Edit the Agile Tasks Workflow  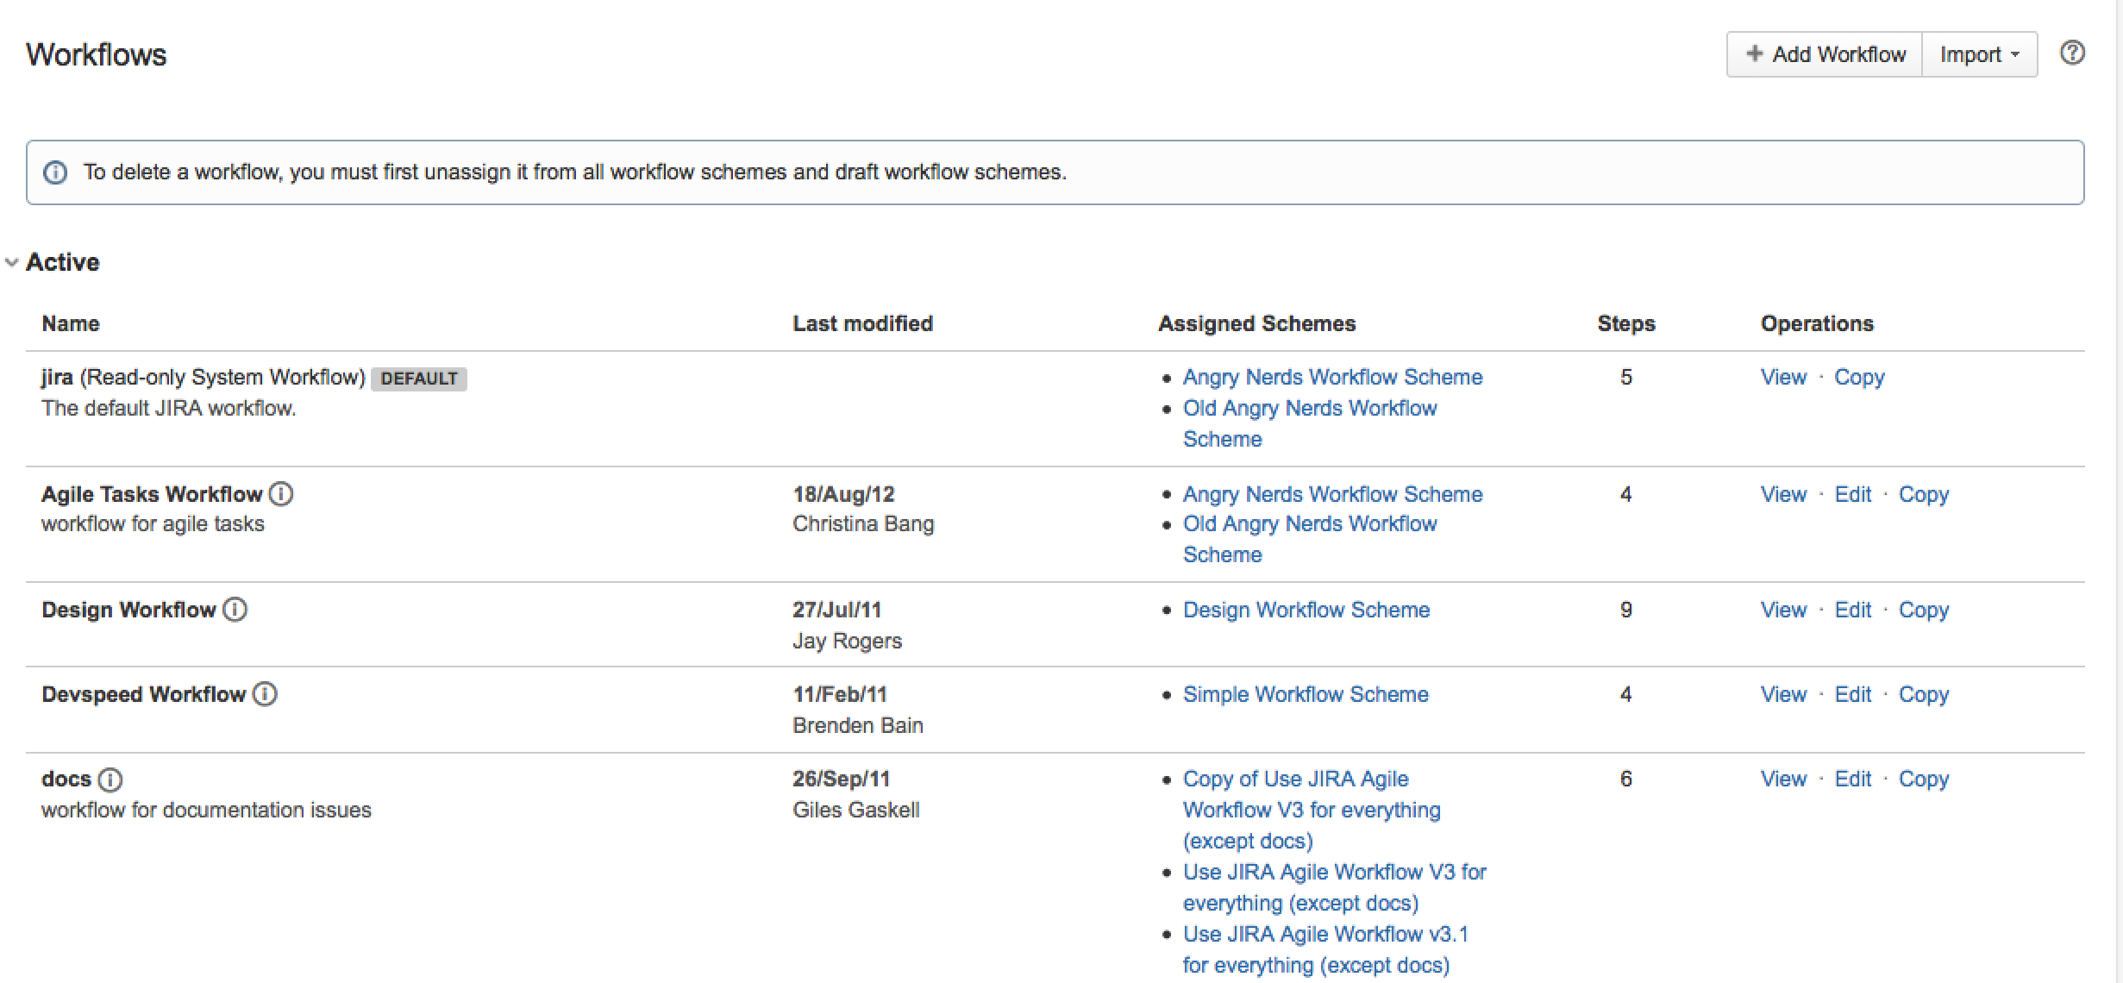coord(1852,494)
